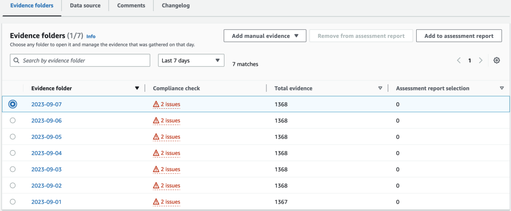
Task: Click warning icon for 2023-09-06 row
Action: [x=156, y=121]
